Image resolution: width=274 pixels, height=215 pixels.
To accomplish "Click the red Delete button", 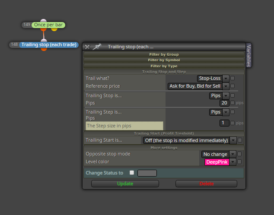I will pos(207,184).
